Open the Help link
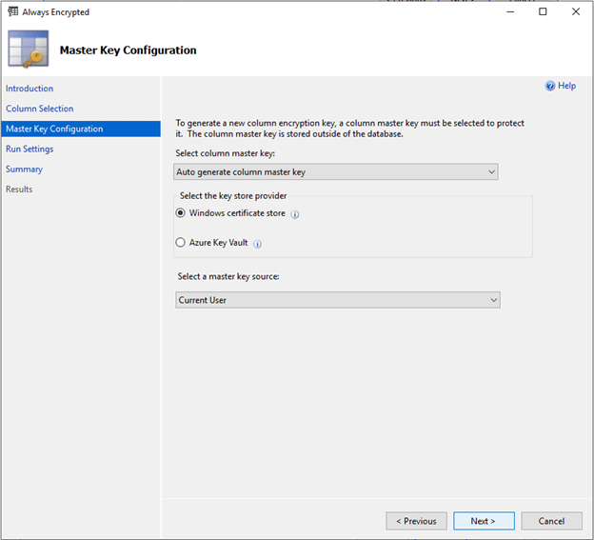The image size is (594, 540). point(566,86)
